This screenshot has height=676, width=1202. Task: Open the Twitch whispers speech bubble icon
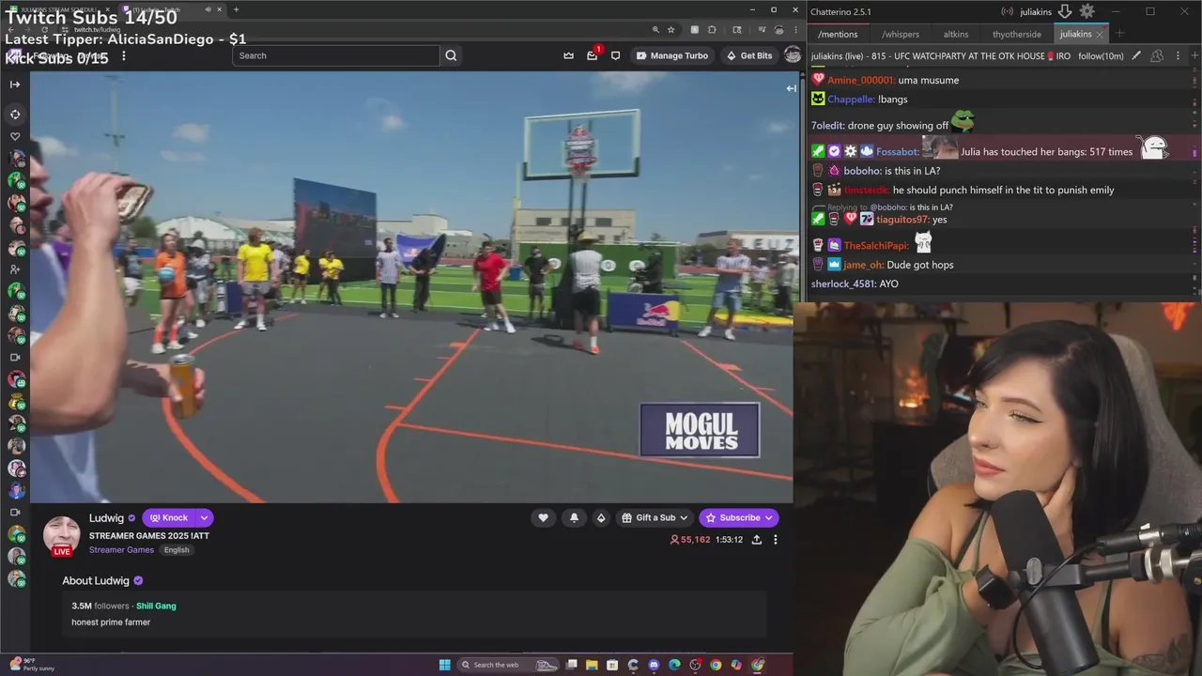click(x=615, y=55)
